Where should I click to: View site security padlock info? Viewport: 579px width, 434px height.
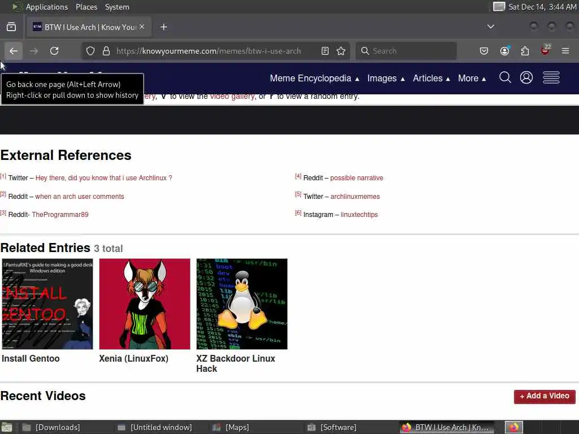[x=106, y=51]
